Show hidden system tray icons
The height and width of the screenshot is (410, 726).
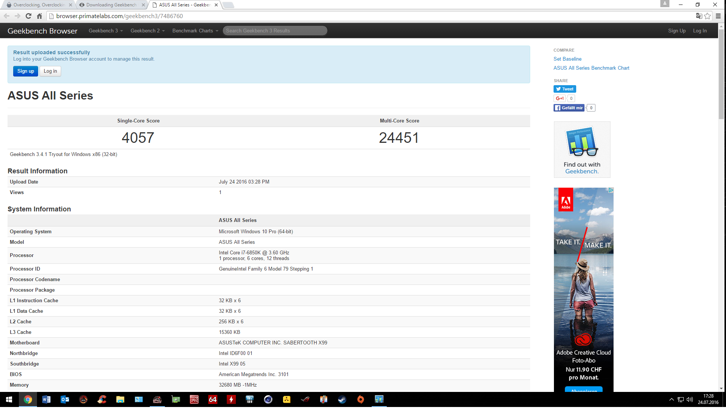[x=671, y=399]
